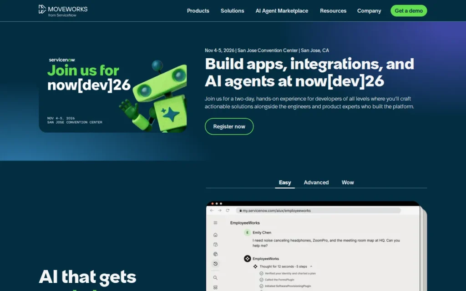The image size is (466, 291).
Task: Click the my.servicenow.com address bar
Action: tap(318, 211)
